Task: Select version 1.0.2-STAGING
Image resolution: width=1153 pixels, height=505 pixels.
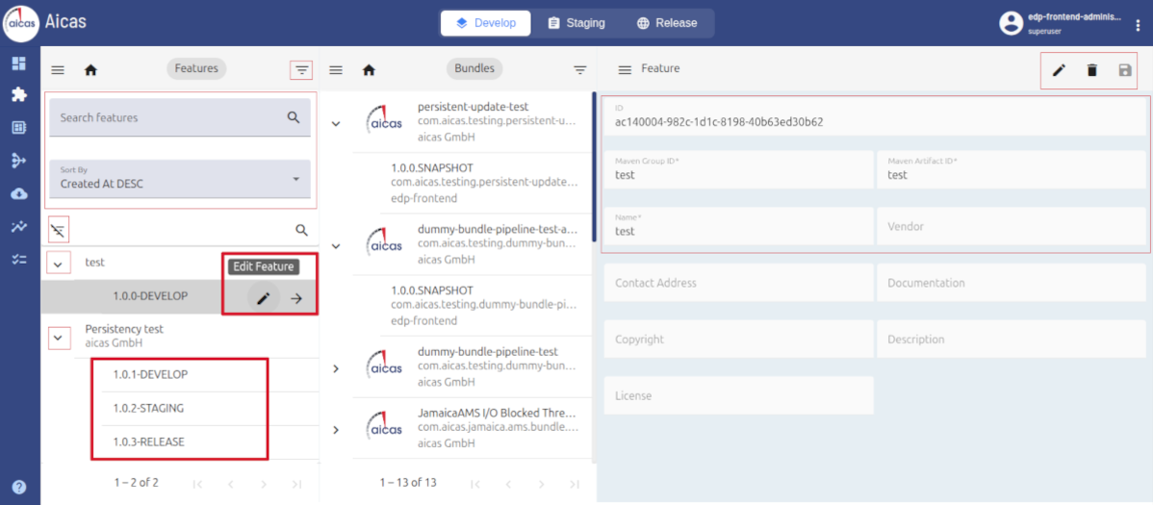Action: coord(148,408)
